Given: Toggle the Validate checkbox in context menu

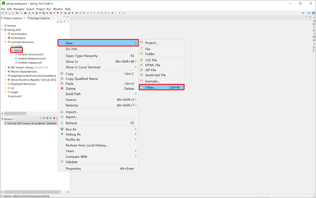Looking at the screenshot, I should [x=62, y=161].
